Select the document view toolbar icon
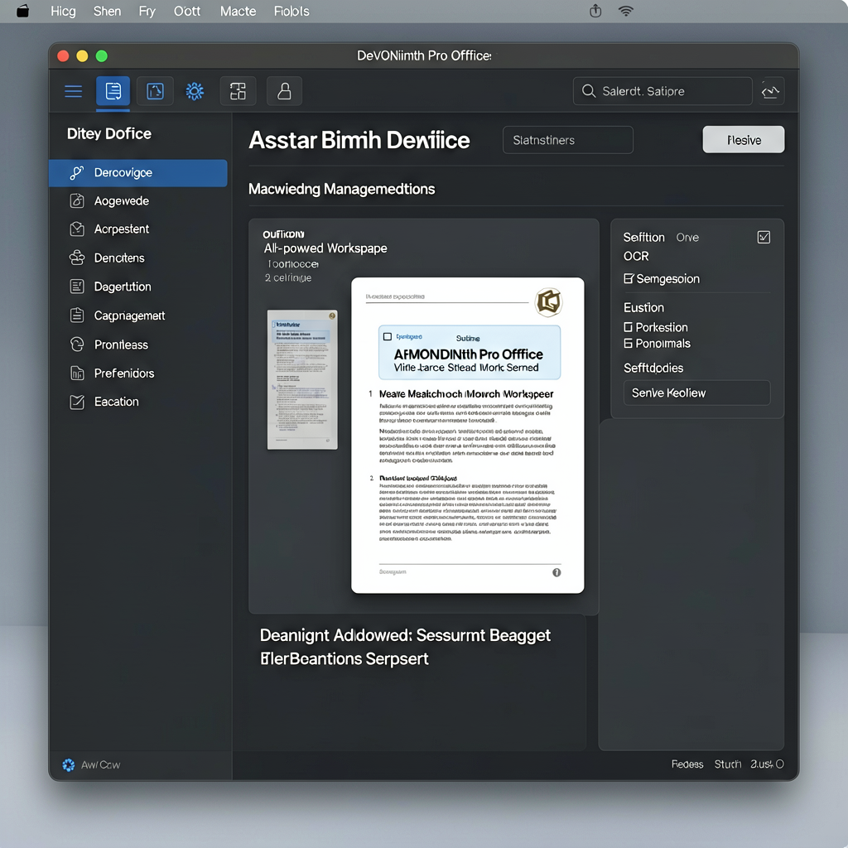This screenshot has height=848, width=848. click(113, 91)
